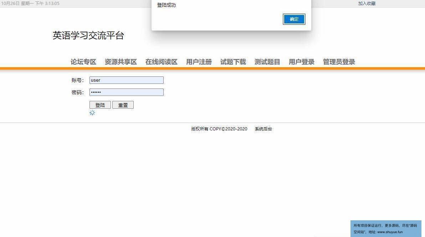The image size is (425, 237).
Task: Confirm the login success dialog with 确定
Action: pyautogui.click(x=294, y=19)
